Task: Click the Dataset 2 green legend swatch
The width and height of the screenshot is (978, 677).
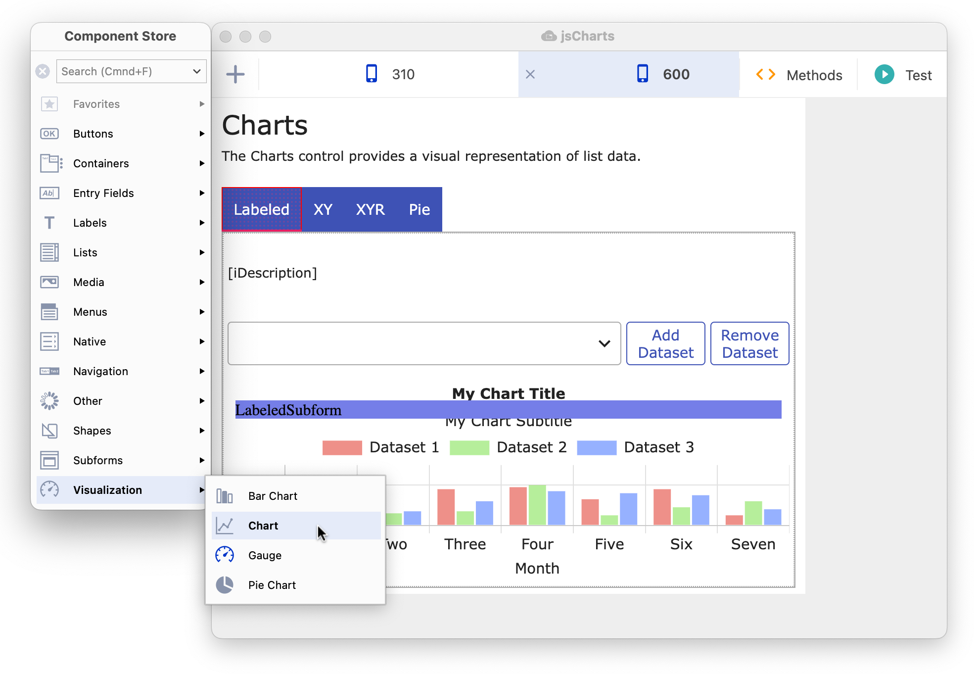Action: point(469,447)
